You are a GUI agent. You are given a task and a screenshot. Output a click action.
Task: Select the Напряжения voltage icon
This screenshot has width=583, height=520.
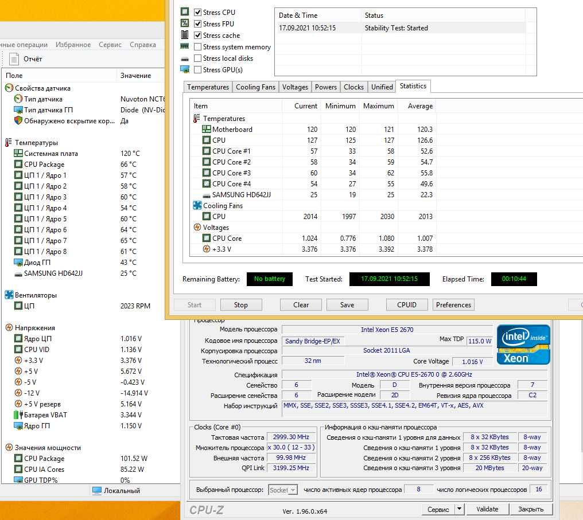pyautogui.click(x=9, y=327)
